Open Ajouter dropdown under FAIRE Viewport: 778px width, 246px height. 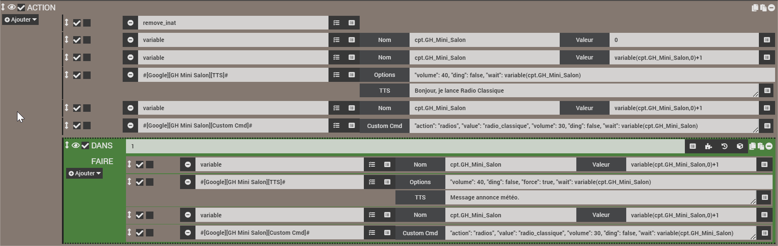(x=84, y=173)
